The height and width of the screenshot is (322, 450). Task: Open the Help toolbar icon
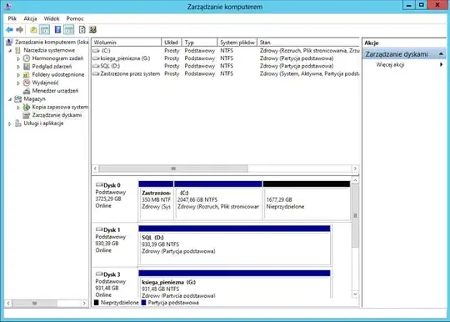[x=57, y=29]
